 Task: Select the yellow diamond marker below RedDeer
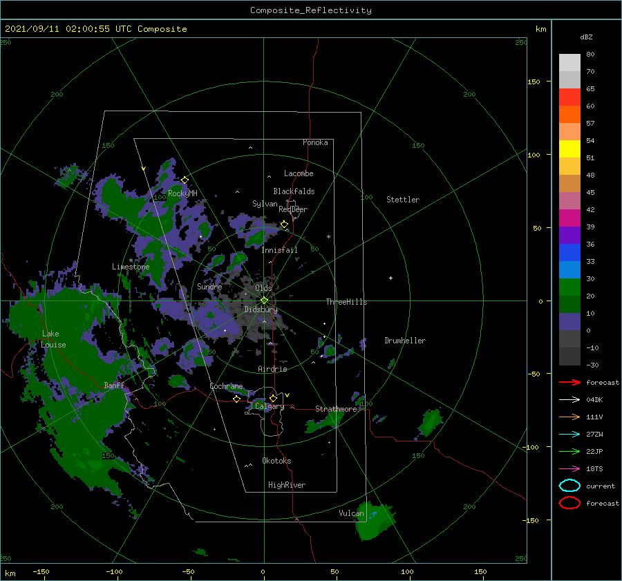[x=284, y=225]
